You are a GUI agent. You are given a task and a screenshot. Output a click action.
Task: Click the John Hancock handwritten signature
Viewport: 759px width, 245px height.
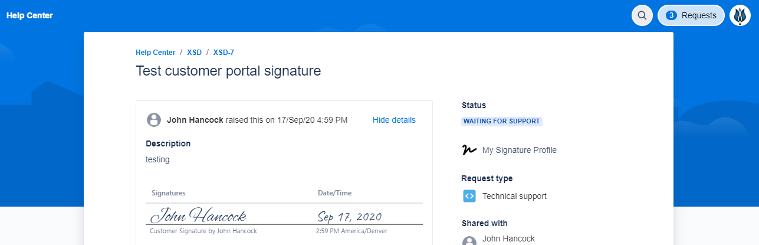tap(198, 215)
